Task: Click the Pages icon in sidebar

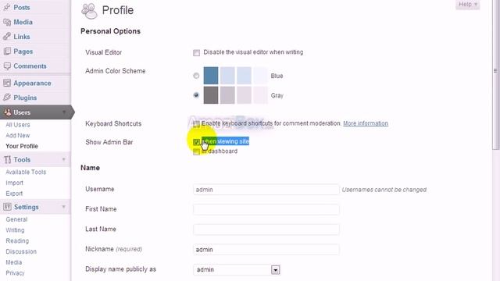Action: coord(7,52)
